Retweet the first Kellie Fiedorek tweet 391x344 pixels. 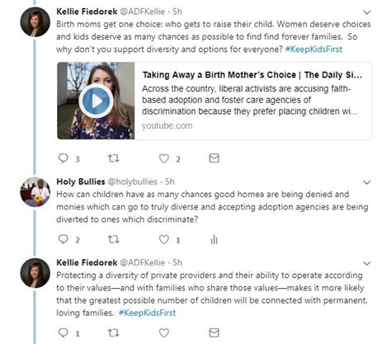113,158
